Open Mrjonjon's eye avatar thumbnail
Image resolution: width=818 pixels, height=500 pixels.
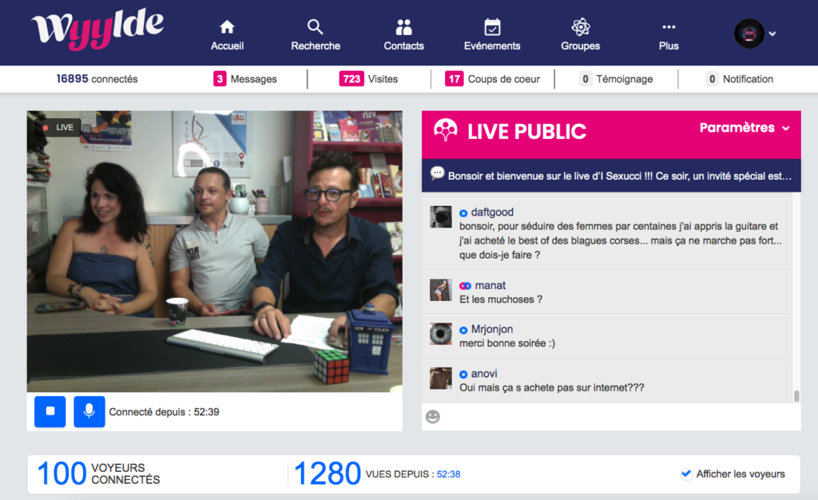441,334
